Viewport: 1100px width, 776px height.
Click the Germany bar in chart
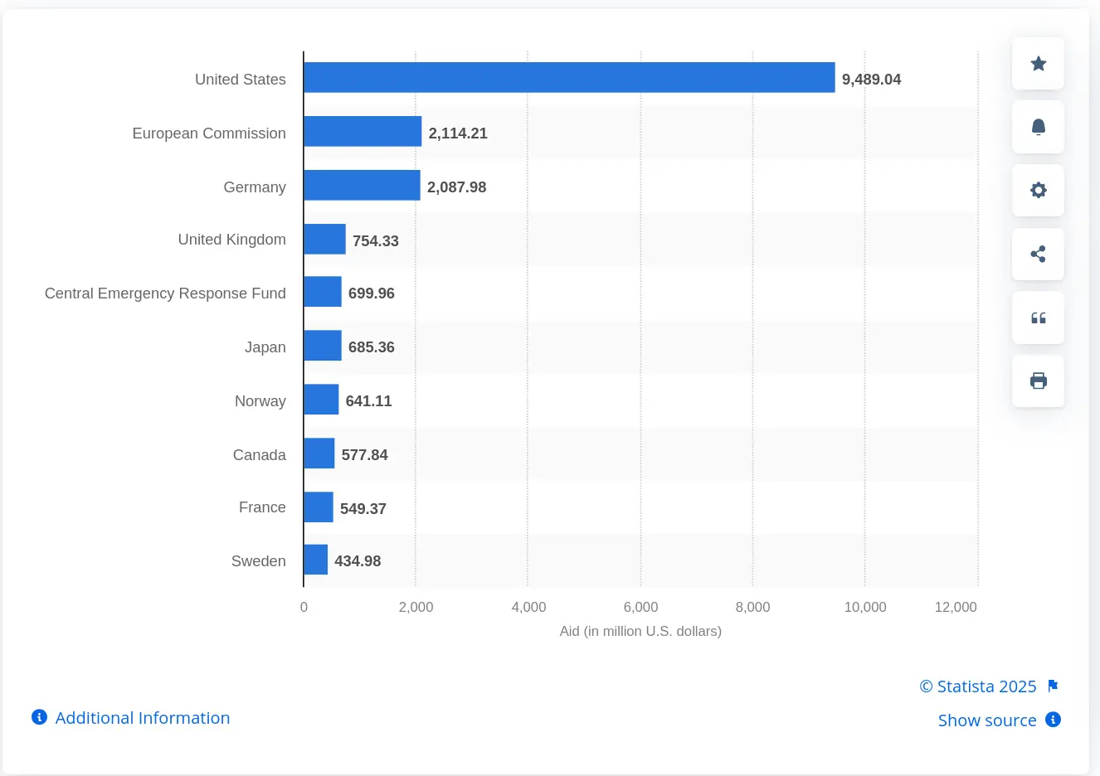(362, 186)
